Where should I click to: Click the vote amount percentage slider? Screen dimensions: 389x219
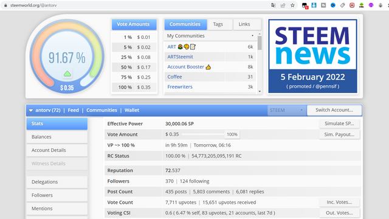pos(202,134)
